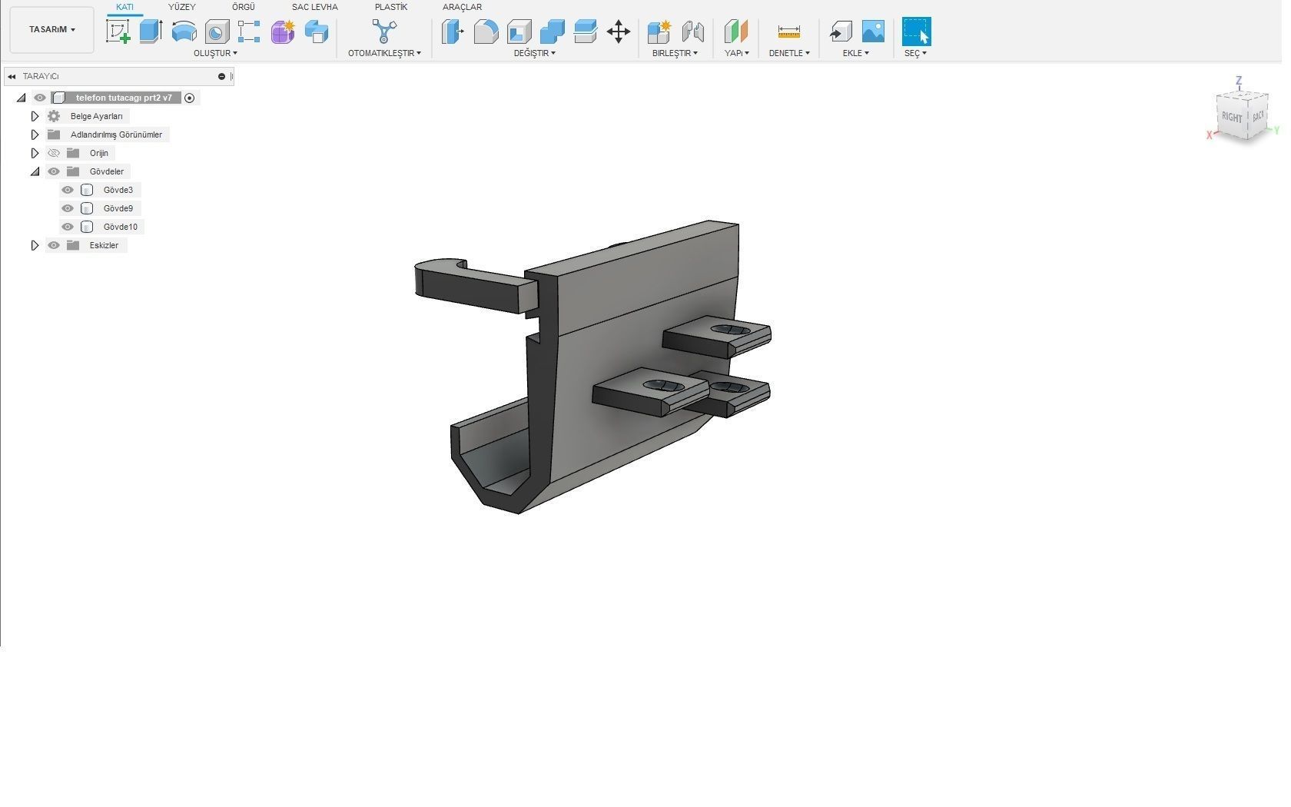Open the EKLE dropdown menu
This screenshot has width=1291, height=807.
click(x=855, y=53)
